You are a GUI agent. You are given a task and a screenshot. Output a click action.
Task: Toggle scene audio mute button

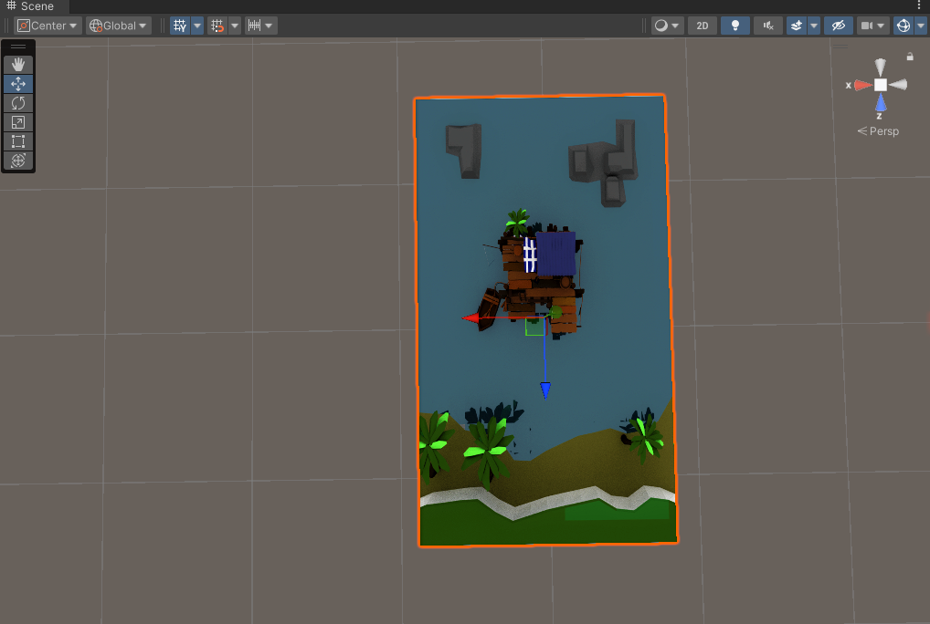pyautogui.click(x=768, y=26)
